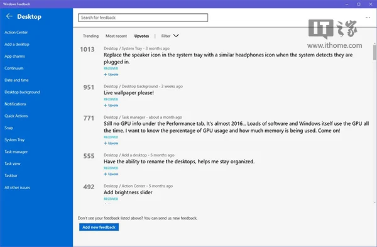Open the Action Center category
Viewport: 377px width, 247px height.
[x=16, y=33]
